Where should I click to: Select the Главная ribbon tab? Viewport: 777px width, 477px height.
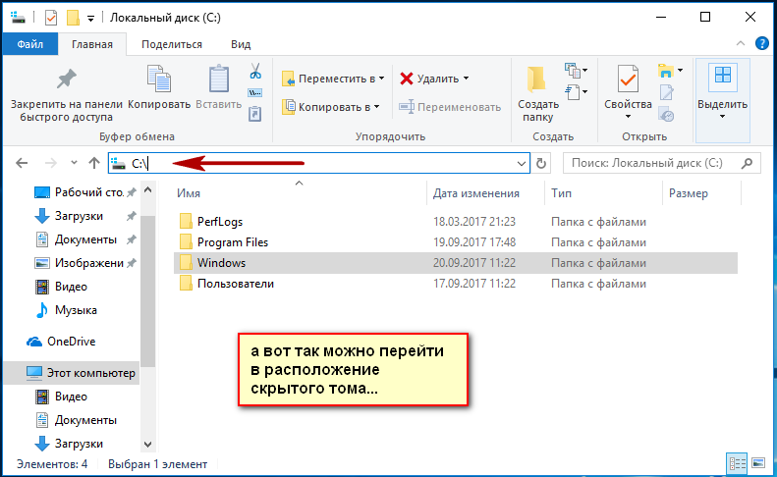point(92,44)
